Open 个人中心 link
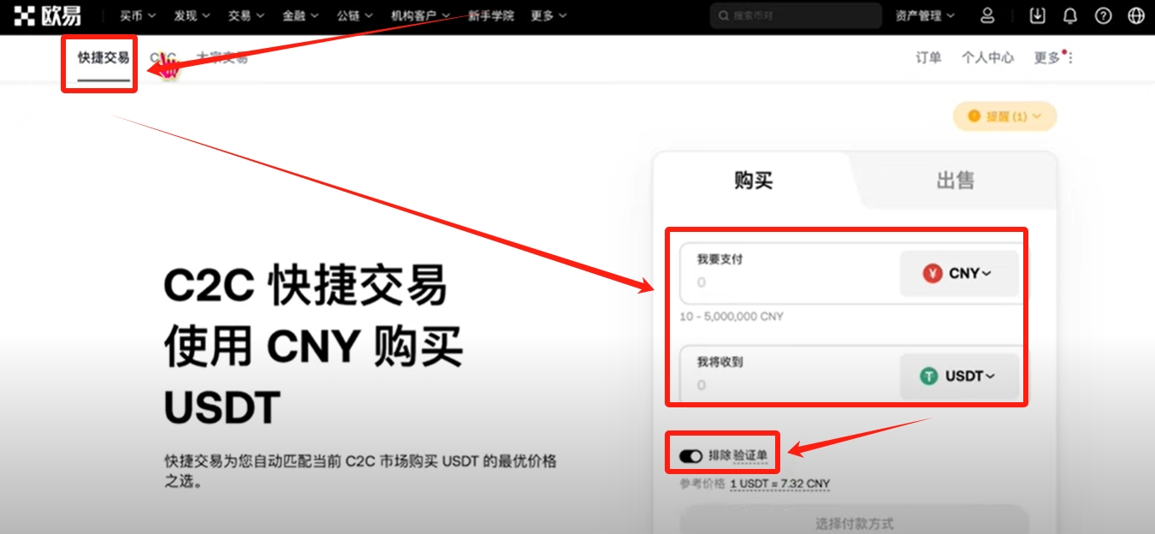Image resolution: width=1155 pixels, height=534 pixels. pos(987,58)
